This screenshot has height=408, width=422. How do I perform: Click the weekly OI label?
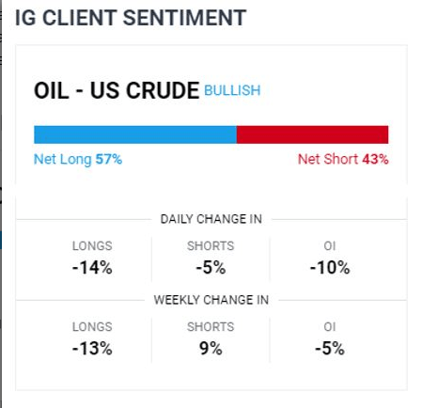click(x=330, y=327)
